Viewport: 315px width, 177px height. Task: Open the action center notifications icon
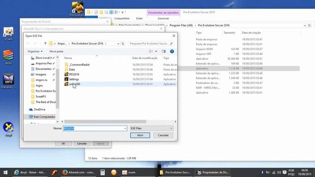(x=284, y=173)
